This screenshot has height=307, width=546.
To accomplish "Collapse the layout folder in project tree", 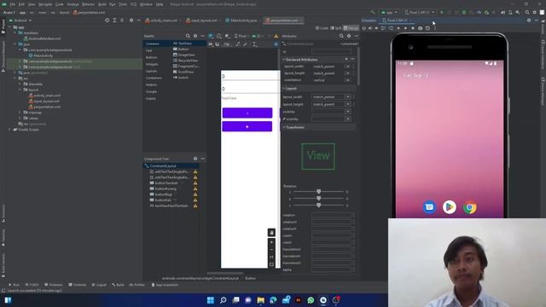I will [20, 90].
